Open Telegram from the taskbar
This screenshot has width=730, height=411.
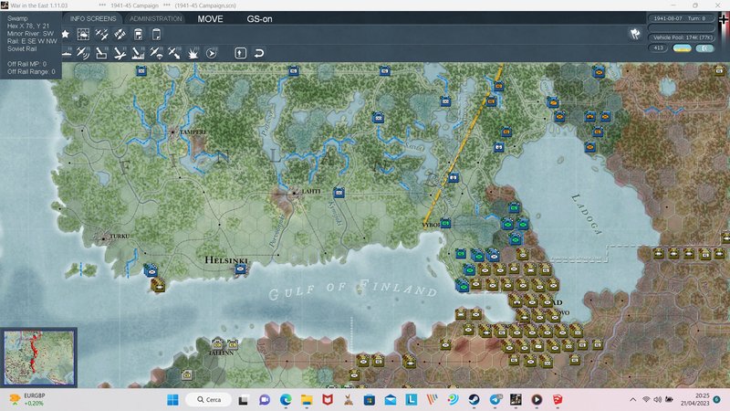point(495,400)
